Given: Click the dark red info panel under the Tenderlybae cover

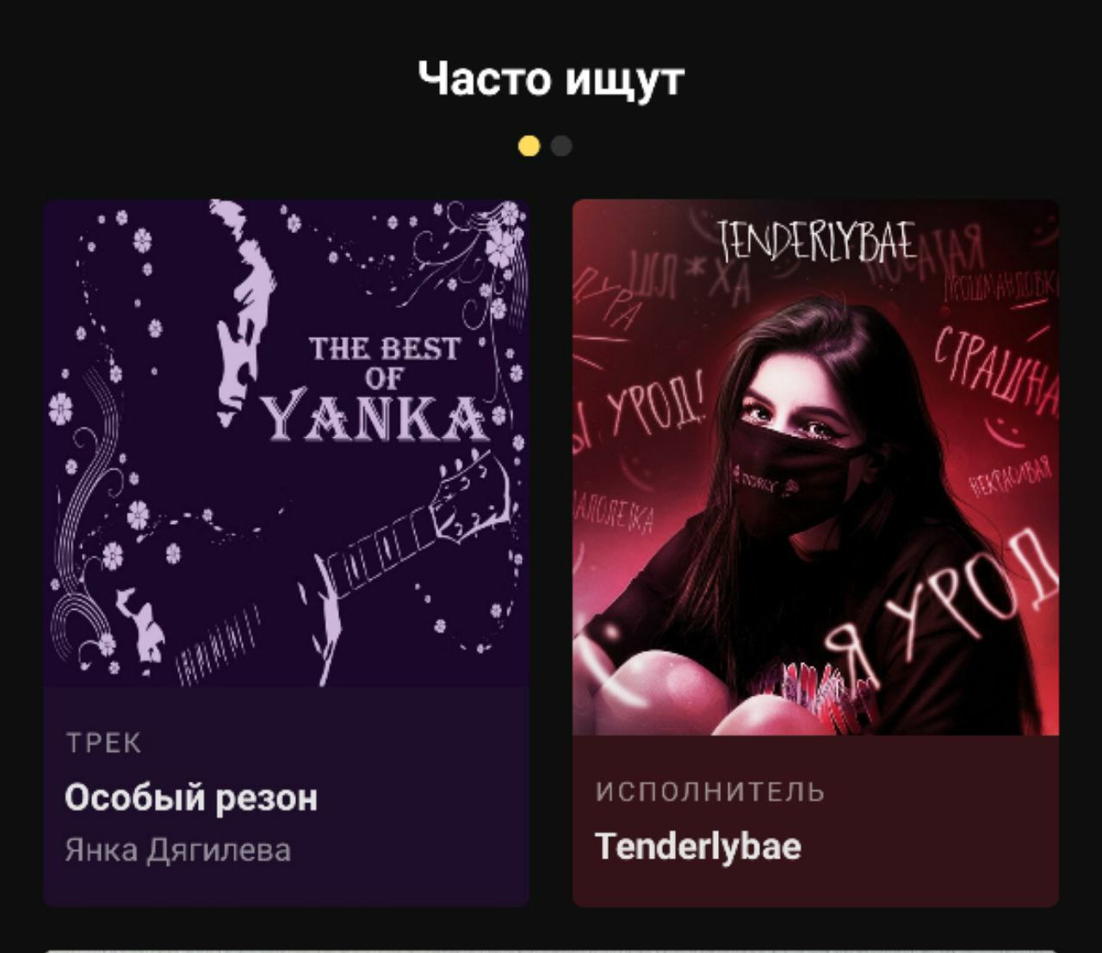Looking at the screenshot, I should 815,821.
